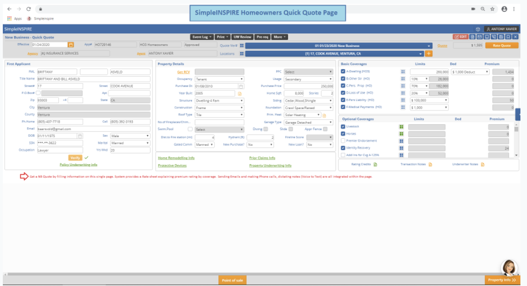Open the Usage dropdown showing Secondary

pyautogui.click(x=308, y=79)
